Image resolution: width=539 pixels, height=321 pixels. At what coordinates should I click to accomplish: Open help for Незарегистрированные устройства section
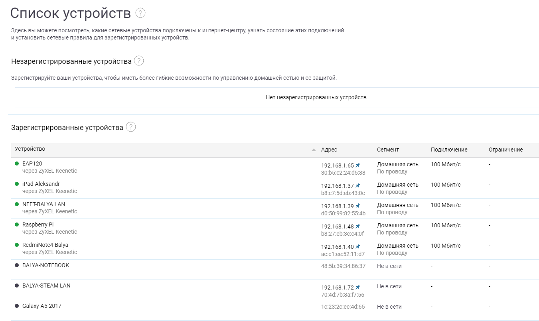(138, 61)
